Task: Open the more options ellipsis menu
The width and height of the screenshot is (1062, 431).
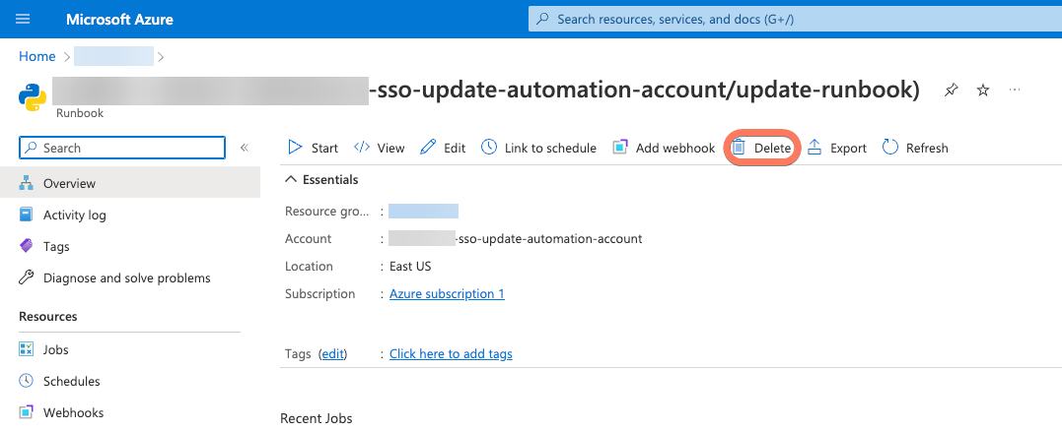Action: (x=1014, y=90)
